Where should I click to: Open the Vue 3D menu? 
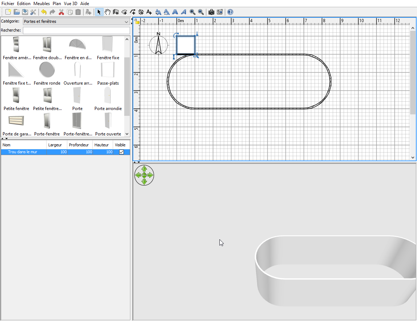point(70,4)
